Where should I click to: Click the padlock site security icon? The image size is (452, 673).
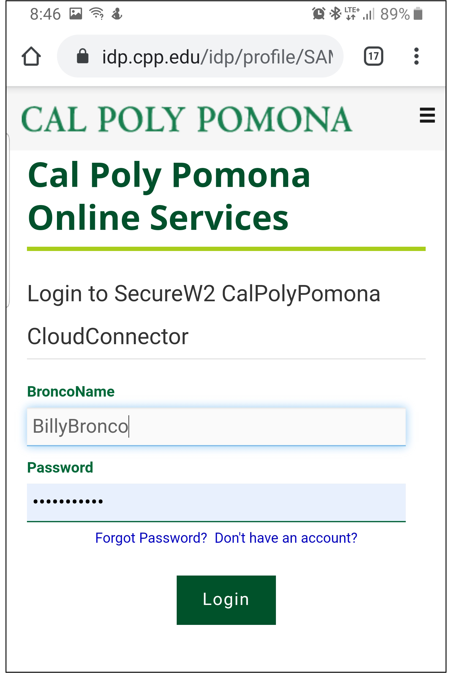pyautogui.click(x=82, y=56)
